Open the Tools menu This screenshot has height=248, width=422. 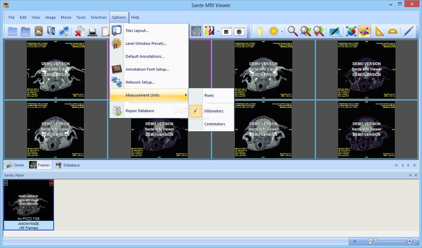point(81,17)
